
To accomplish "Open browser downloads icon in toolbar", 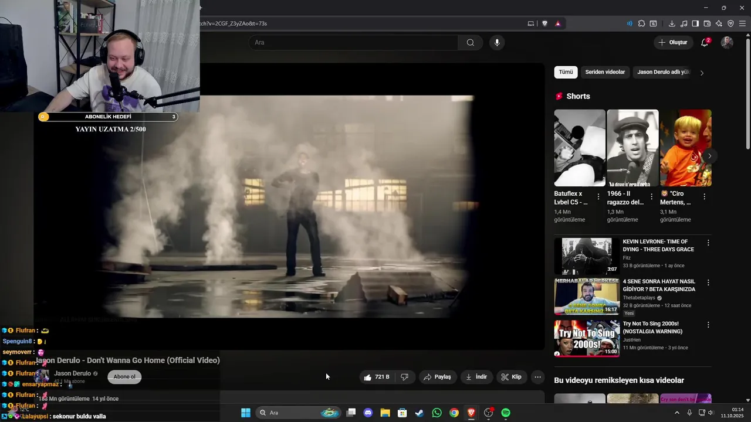I will click(x=672, y=23).
